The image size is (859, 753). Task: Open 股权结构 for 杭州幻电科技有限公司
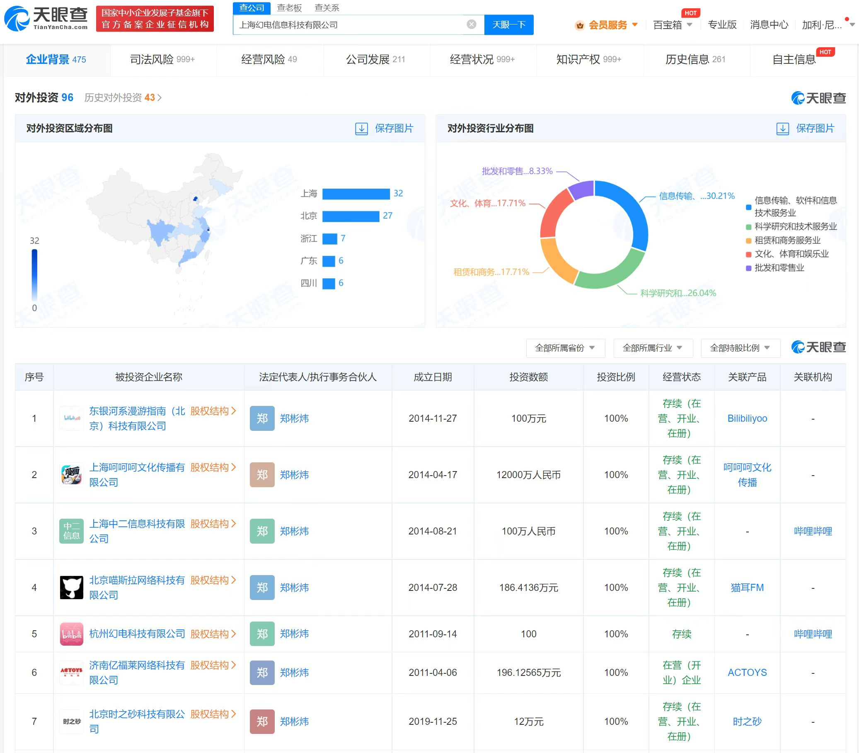(213, 634)
